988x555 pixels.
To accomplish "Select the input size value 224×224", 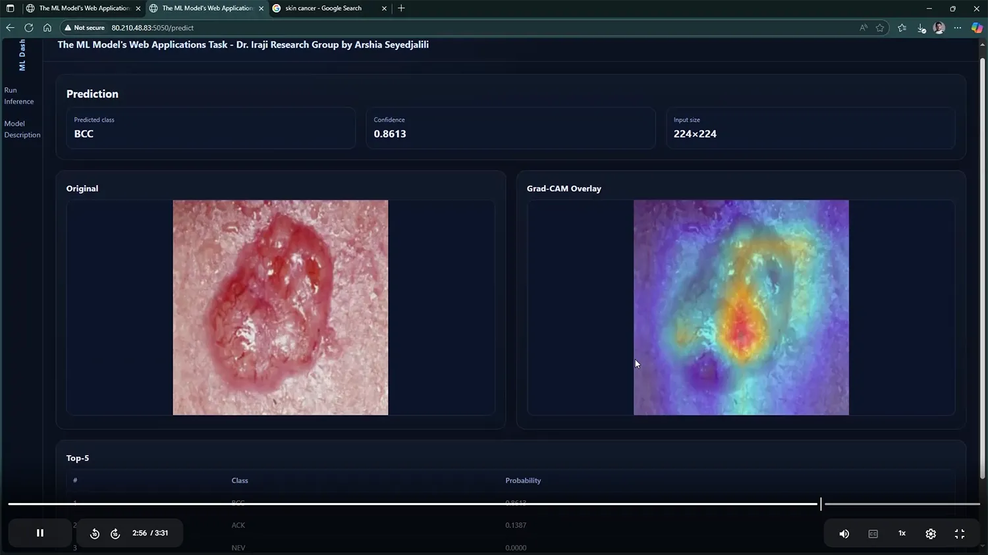I will (x=695, y=134).
